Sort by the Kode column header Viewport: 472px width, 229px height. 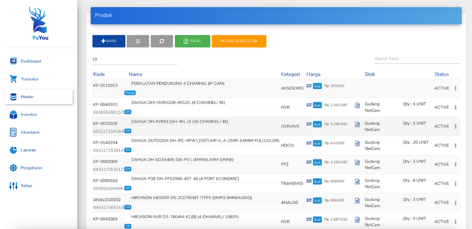[99, 74]
